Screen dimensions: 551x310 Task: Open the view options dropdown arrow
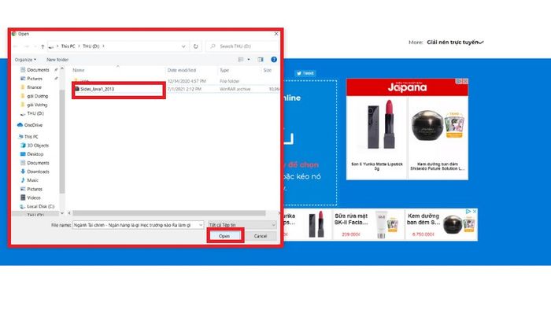coord(249,60)
